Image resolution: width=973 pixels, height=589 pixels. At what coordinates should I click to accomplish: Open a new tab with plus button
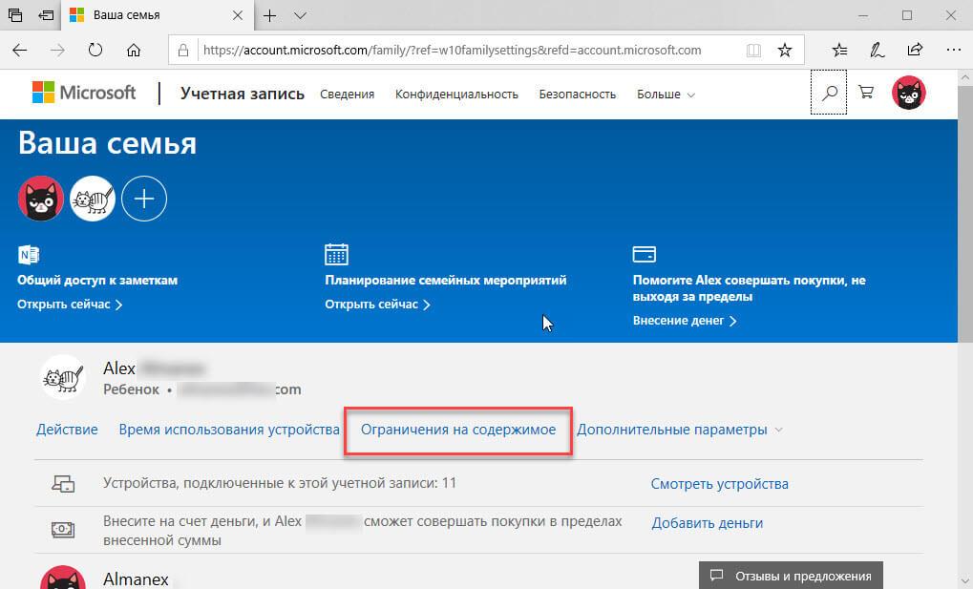[269, 15]
